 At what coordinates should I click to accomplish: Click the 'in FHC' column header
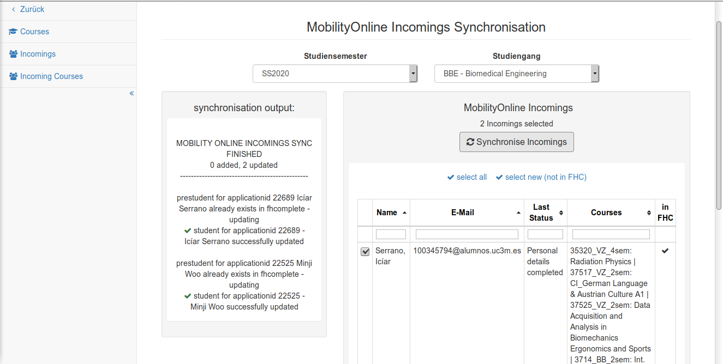pos(665,213)
